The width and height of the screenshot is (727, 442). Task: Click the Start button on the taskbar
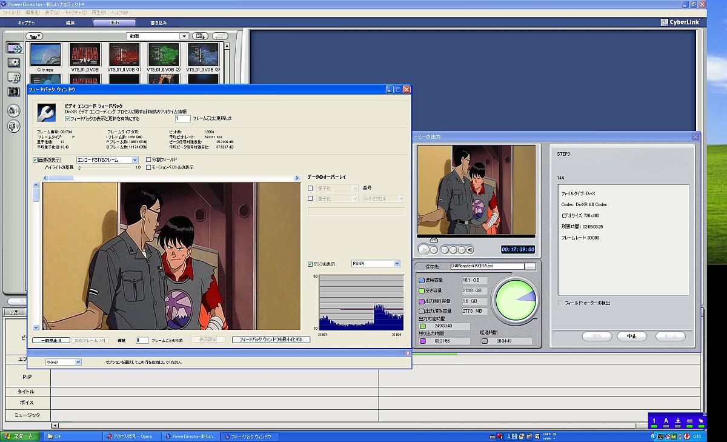coord(20,437)
